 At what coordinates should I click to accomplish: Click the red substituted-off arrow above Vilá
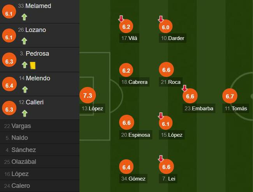(121, 19)
